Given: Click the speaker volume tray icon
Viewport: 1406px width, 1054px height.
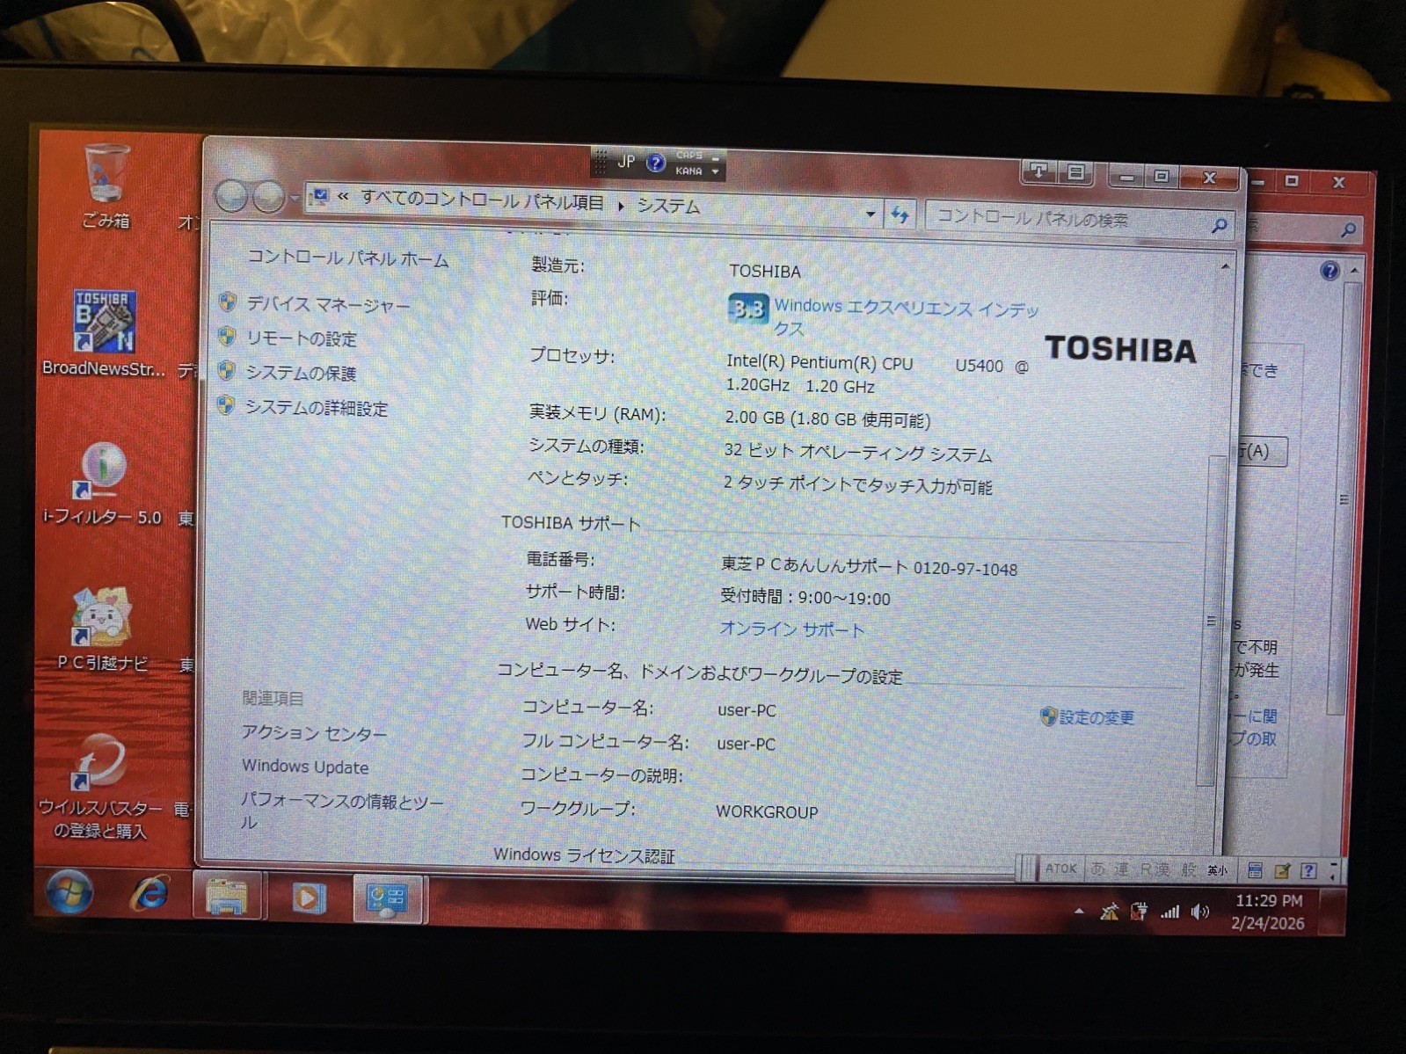Looking at the screenshot, I should [1199, 912].
